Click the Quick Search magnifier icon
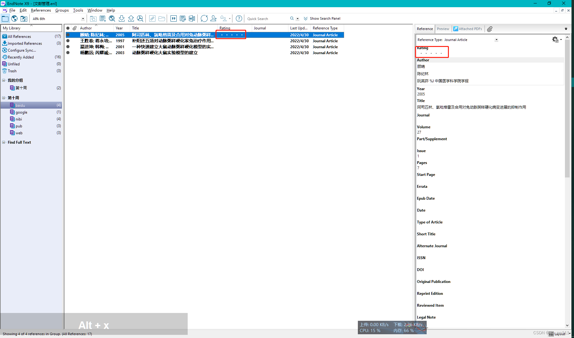Image resolution: width=574 pixels, height=338 pixels. pyautogui.click(x=292, y=18)
